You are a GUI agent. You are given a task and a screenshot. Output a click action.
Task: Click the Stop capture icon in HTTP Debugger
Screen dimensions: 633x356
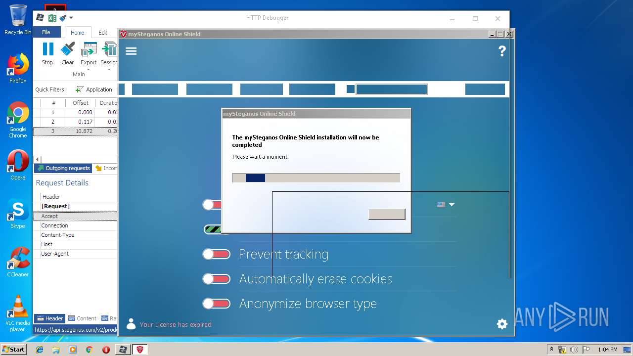[x=47, y=49]
